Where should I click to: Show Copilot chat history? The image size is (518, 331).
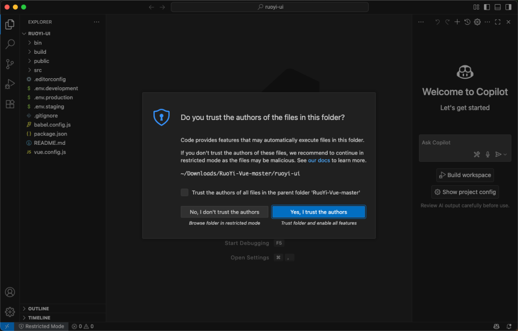(x=467, y=22)
